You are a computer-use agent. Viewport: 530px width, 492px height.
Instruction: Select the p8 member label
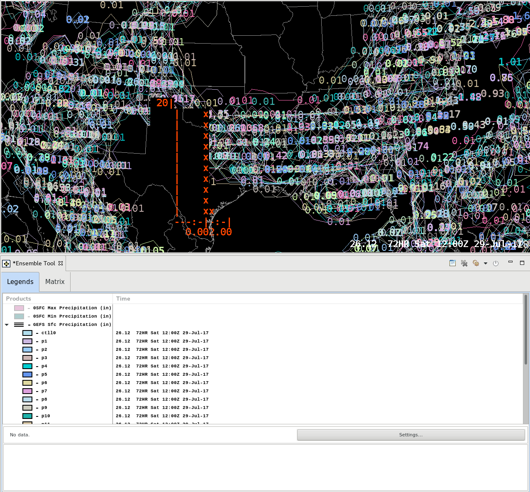(44, 399)
